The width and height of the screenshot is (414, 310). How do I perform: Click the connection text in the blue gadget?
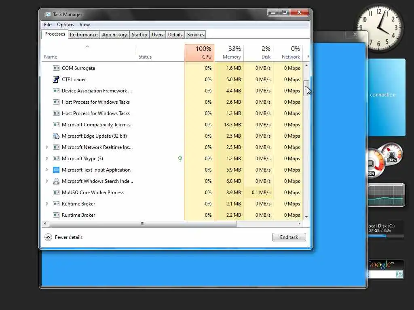[382, 94]
